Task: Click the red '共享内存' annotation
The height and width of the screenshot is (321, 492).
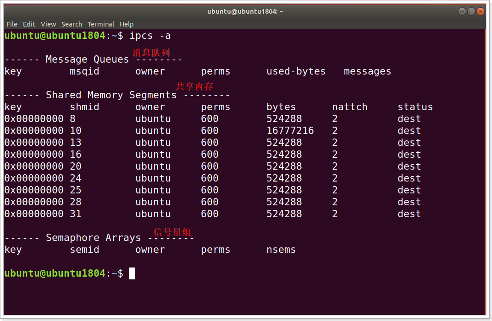Action: (194, 86)
